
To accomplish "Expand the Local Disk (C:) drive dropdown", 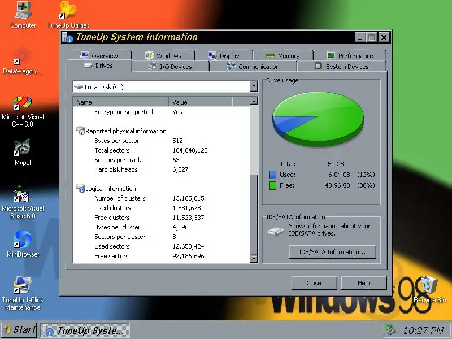I will [254, 86].
